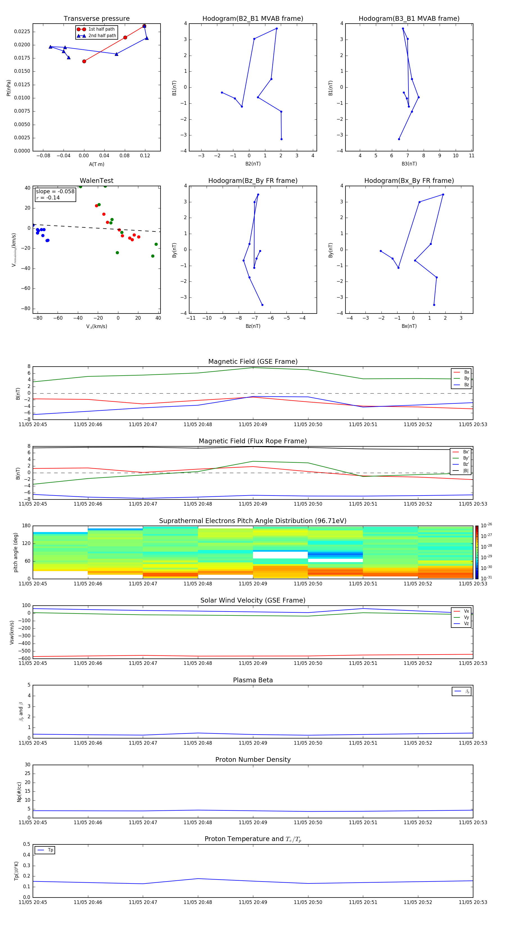The width and height of the screenshot is (506, 927).
Task: Click the 'Proton Temperature and Te/Tp' title
Action: [x=253, y=839]
